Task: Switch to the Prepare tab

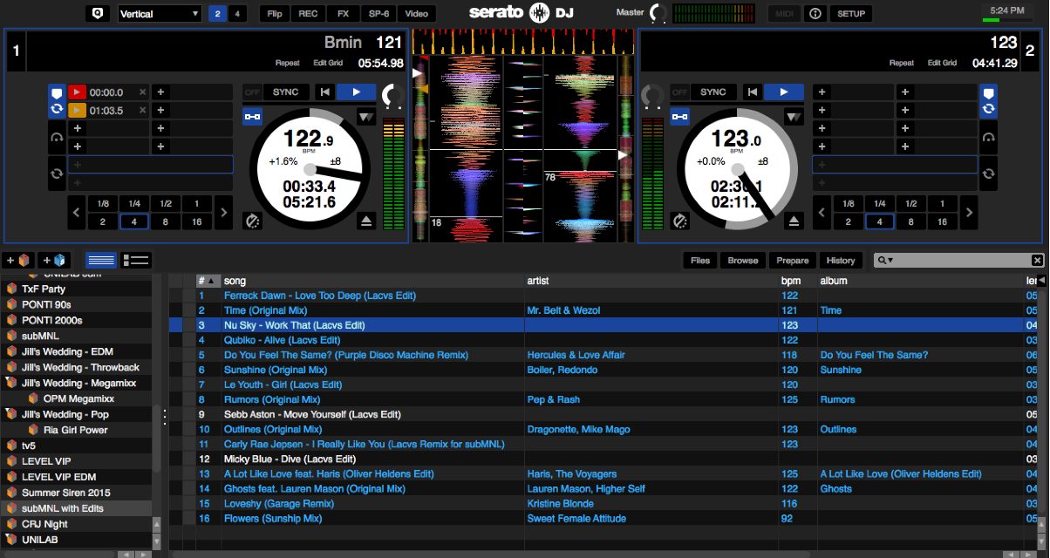Action: click(x=792, y=259)
